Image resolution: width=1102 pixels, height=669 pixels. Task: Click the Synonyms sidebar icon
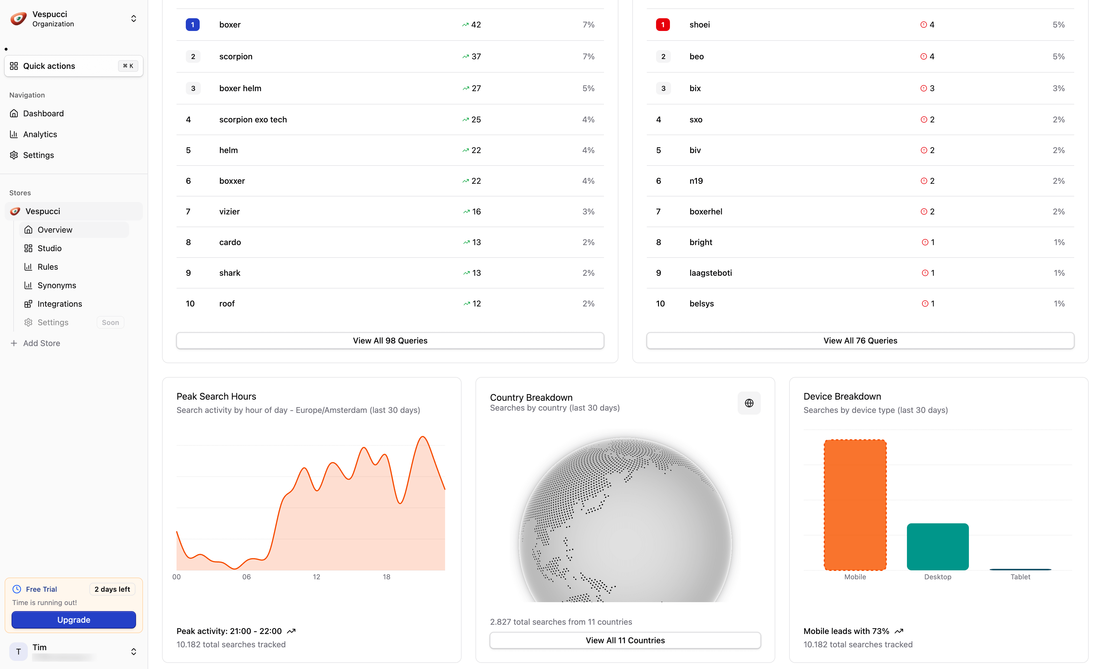point(28,285)
